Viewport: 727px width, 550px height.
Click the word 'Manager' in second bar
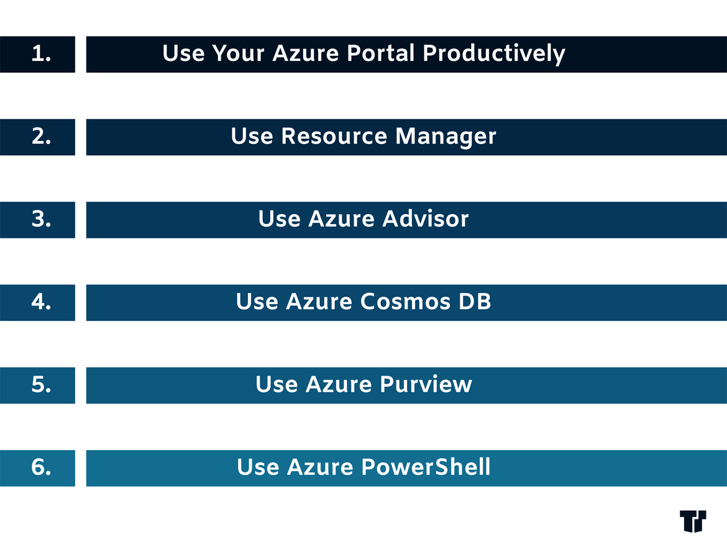446,137
